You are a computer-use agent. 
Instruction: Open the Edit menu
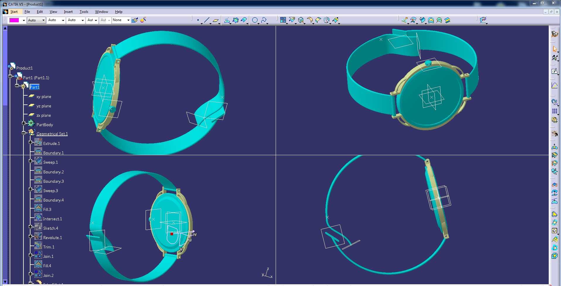[40, 12]
